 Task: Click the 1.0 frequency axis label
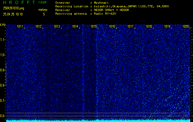click(x=2, y=55)
